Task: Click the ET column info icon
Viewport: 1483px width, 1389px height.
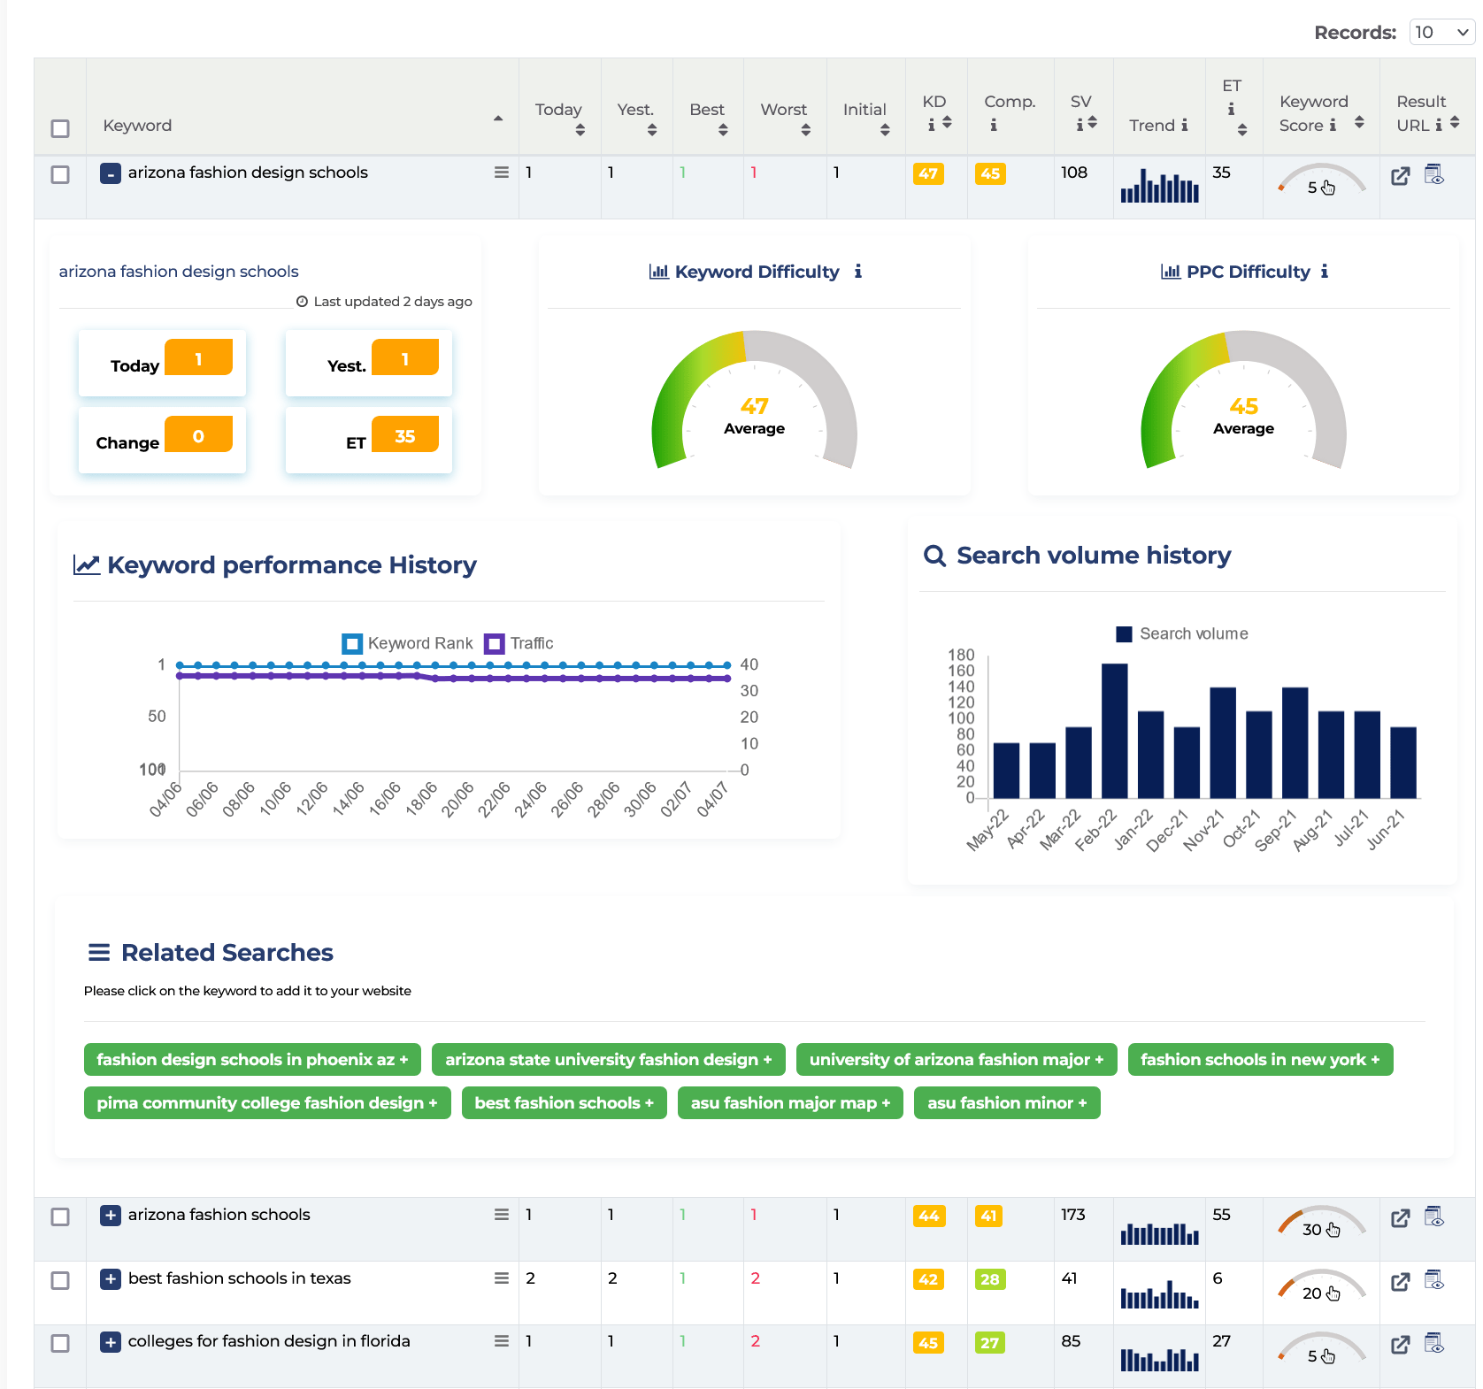Action: click(1231, 109)
